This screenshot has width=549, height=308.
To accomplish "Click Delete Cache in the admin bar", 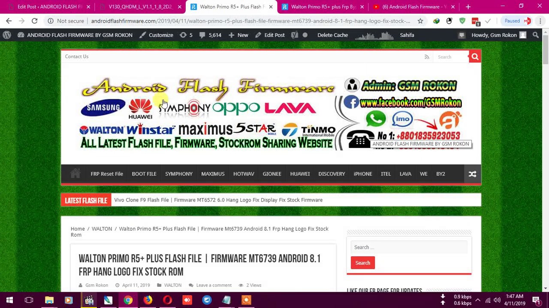I will click(332, 35).
